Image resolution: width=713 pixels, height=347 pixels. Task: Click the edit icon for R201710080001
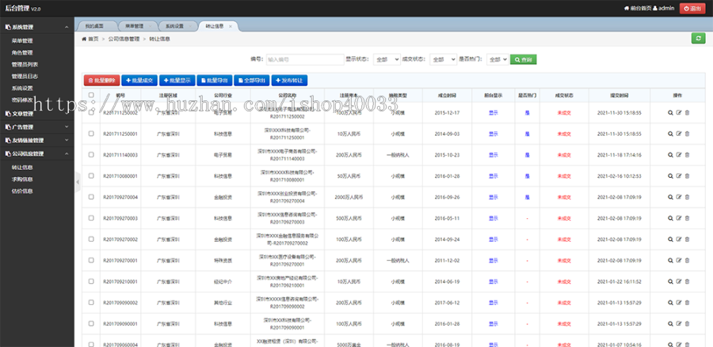(678, 175)
